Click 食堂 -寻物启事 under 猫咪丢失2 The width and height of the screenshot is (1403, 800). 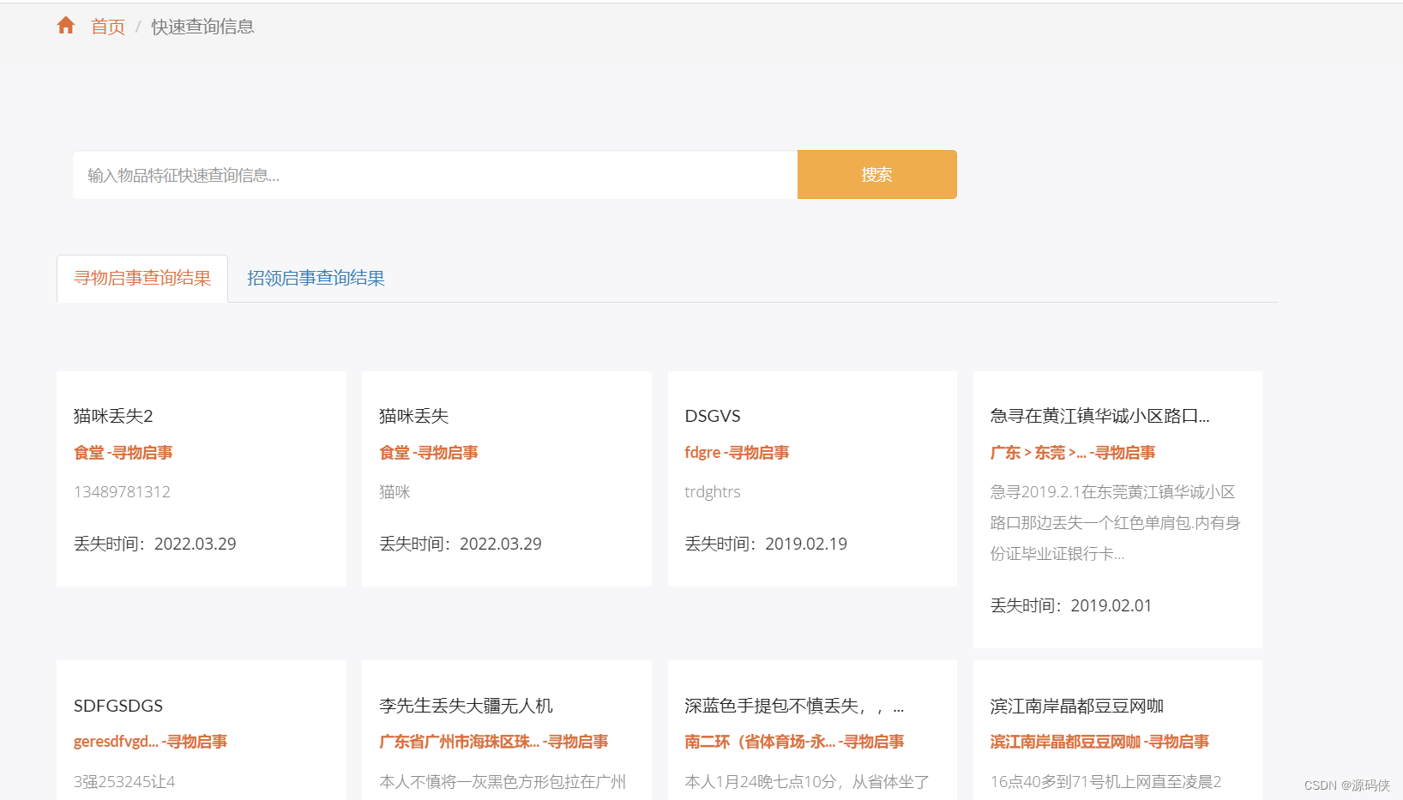[123, 452]
